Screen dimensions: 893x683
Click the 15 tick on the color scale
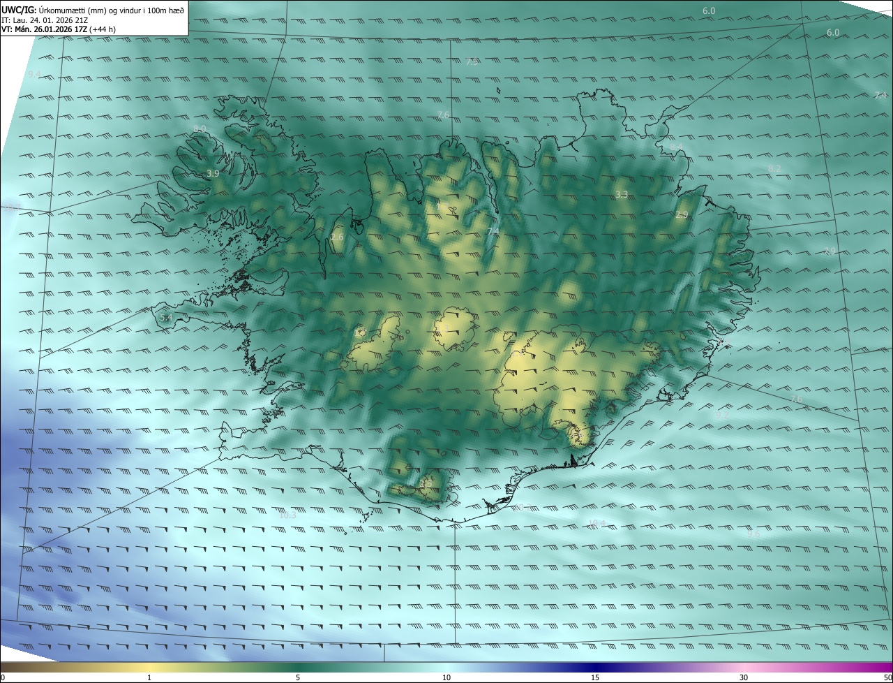pos(595,677)
